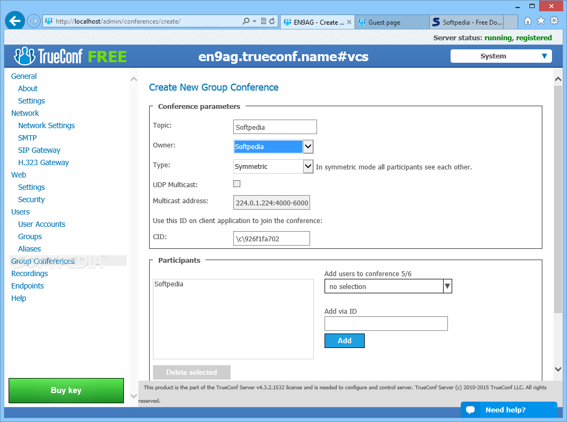This screenshot has height=422, width=567.
Task: Click the sidebar scroll up arrow
Action: (134, 79)
